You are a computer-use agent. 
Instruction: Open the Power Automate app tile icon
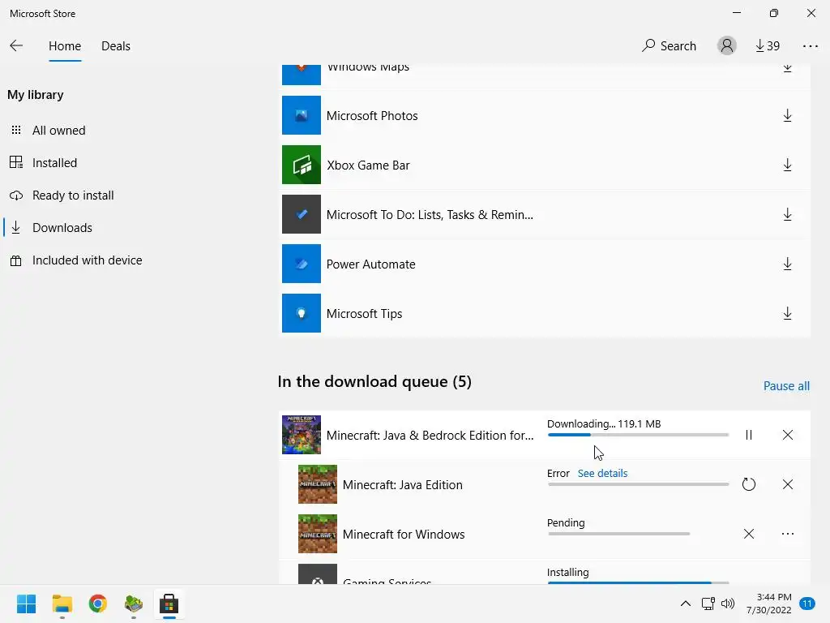[x=302, y=264]
